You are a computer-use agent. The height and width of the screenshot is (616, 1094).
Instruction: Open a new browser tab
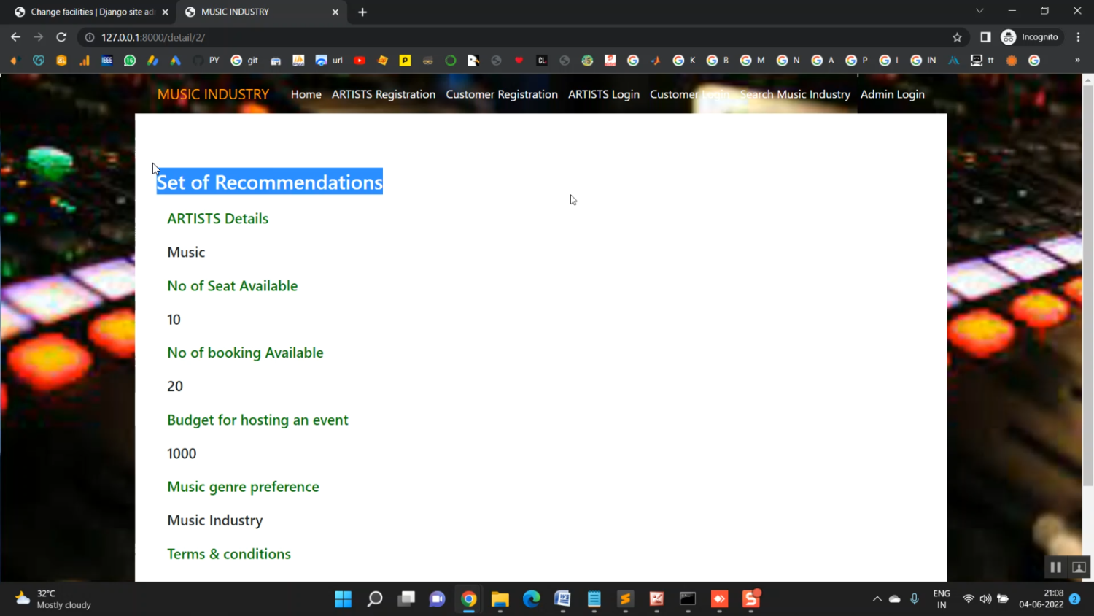(362, 12)
